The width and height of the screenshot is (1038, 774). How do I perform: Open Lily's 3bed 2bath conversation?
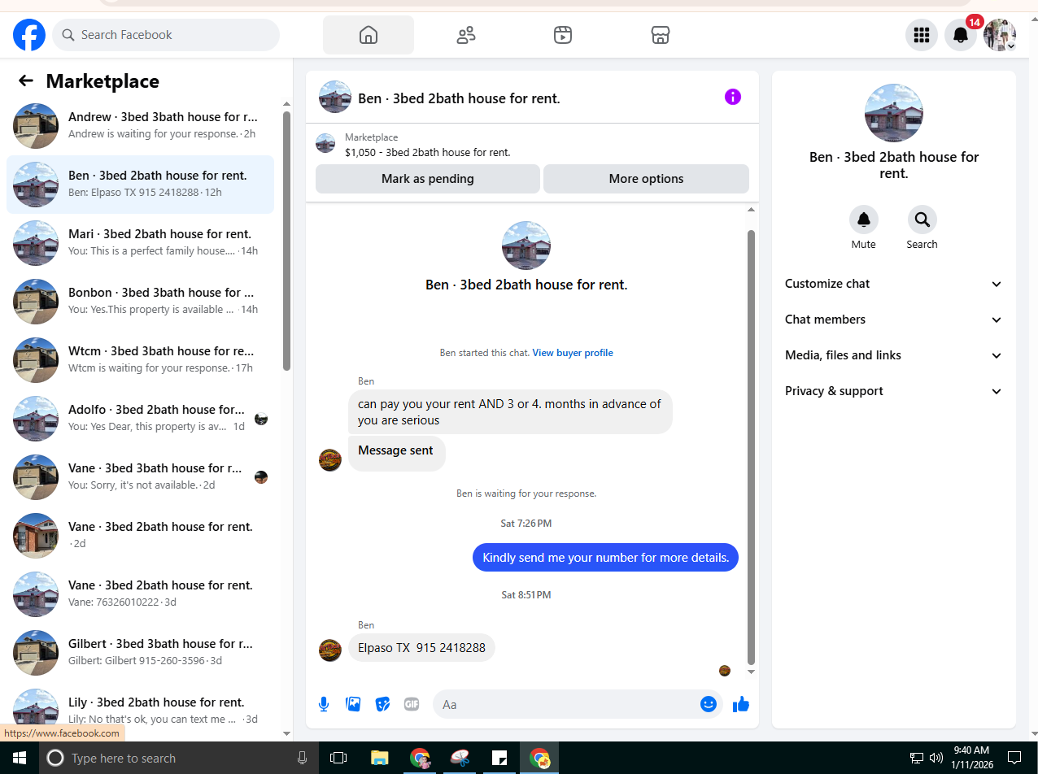pyautogui.click(x=140, y=710)
